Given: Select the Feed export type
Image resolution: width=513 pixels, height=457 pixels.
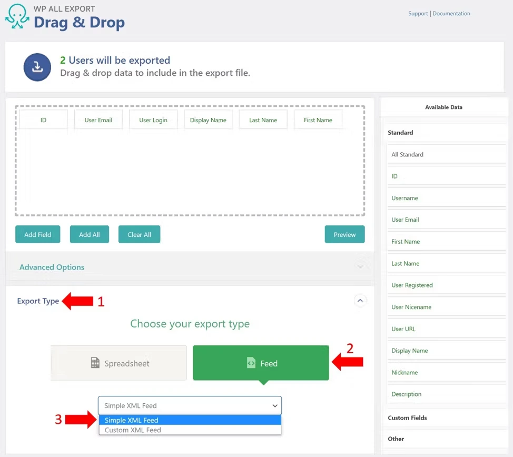Looking at the screenshot, I should click(261, 363).
